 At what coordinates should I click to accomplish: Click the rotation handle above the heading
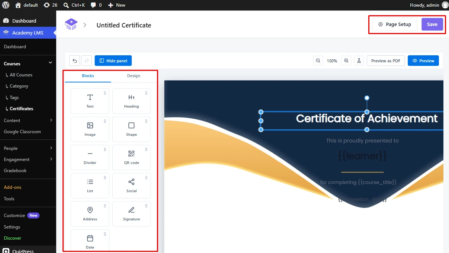click(x=367, y=98)
